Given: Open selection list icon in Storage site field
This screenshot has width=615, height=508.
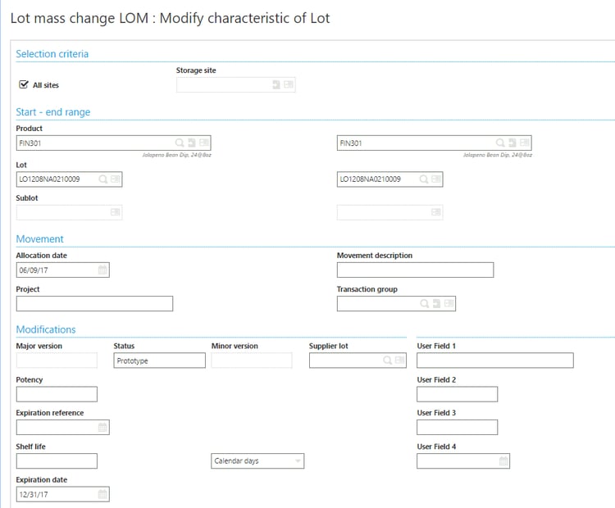Looking at the screenshot, I should 289,84.
